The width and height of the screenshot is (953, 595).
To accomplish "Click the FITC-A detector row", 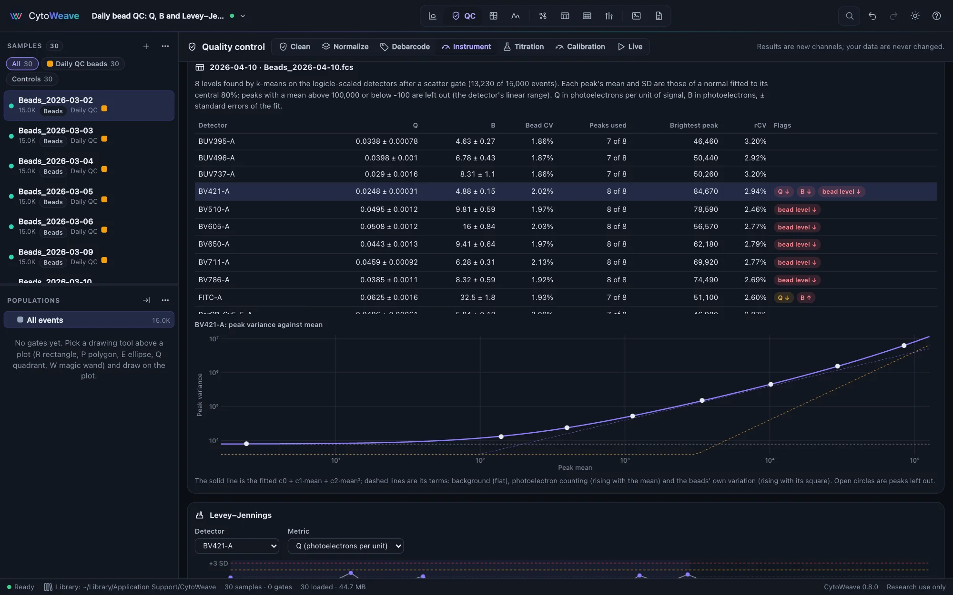I will (x=566, y=297).
